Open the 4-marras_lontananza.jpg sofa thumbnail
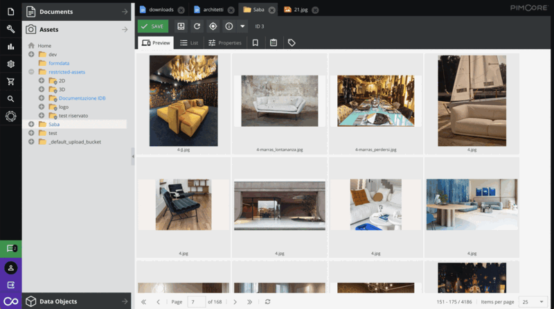Image resolution: width=554 pixels, height=309 pixels. [x=280, y=100]
